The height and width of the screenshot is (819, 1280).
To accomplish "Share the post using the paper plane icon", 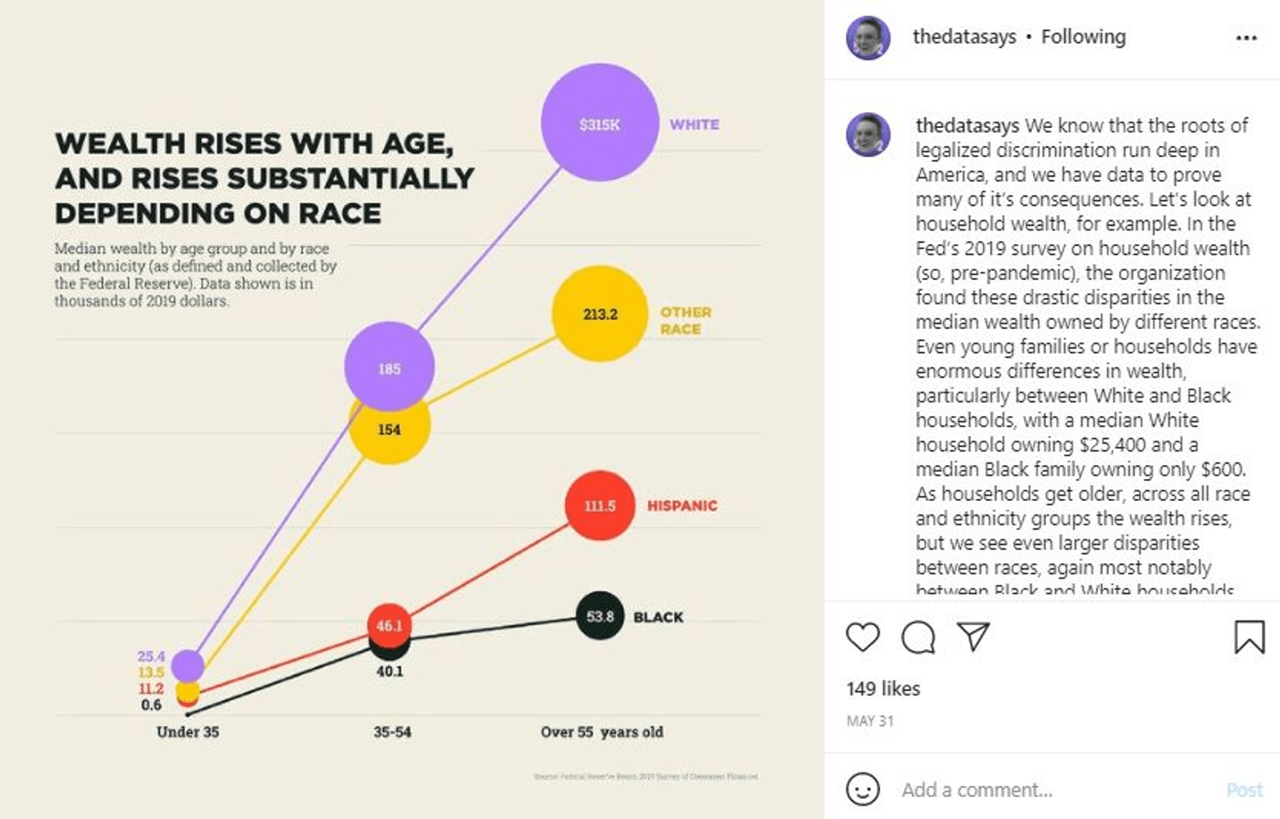I will click(974, 636).
